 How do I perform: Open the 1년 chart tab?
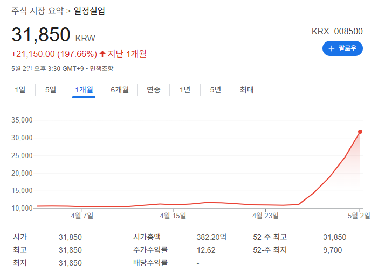(x=185, y=90)
